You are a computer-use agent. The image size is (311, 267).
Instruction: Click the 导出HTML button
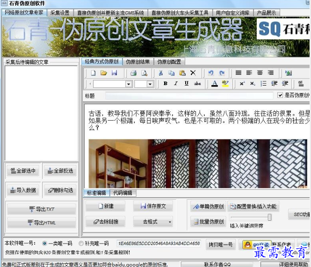[x=42, y=223]
